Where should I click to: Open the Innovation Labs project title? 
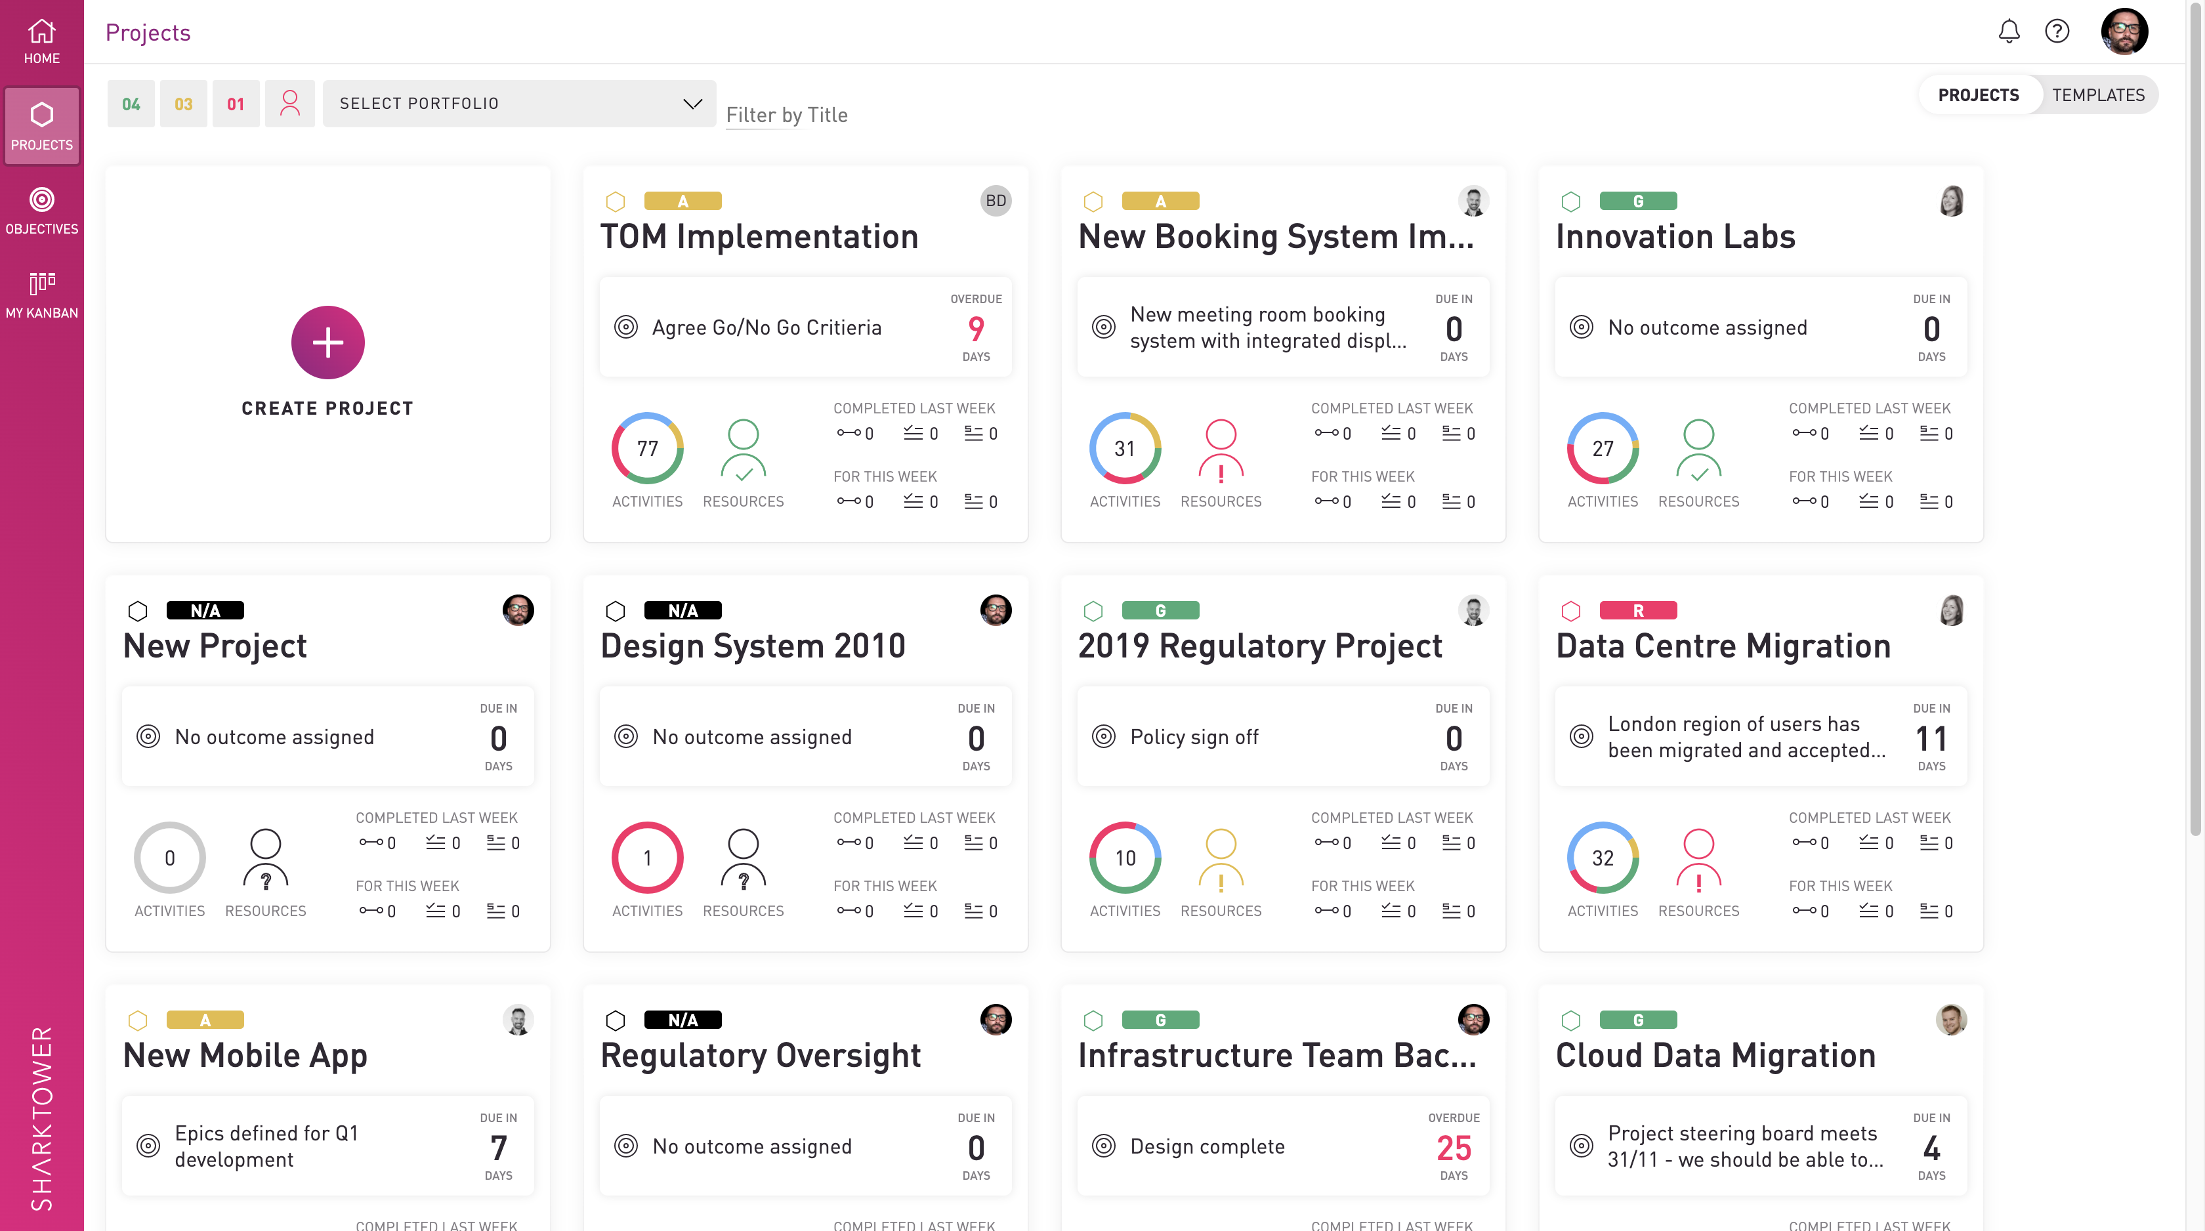1674,236
